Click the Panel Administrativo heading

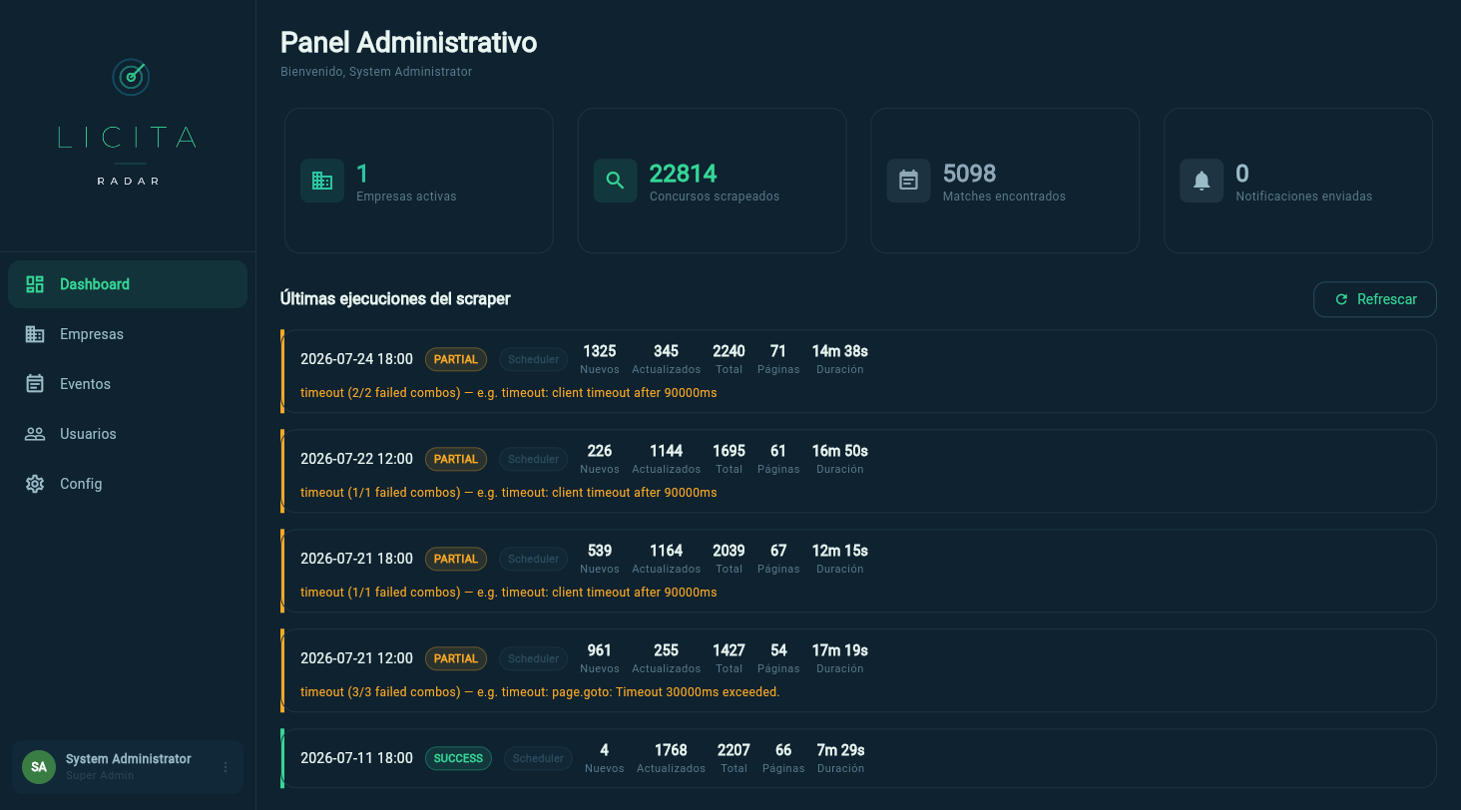click(x=409, y=42)
